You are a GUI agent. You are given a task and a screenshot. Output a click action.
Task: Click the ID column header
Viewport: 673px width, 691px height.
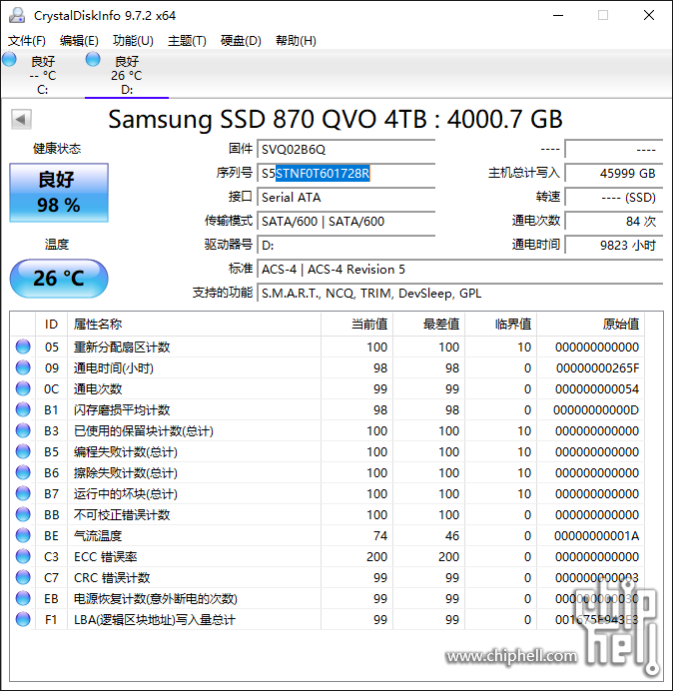point(52,325)
